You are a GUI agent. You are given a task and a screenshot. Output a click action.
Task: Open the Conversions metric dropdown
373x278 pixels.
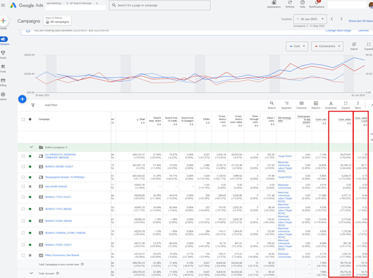click(x=327, y=46)
